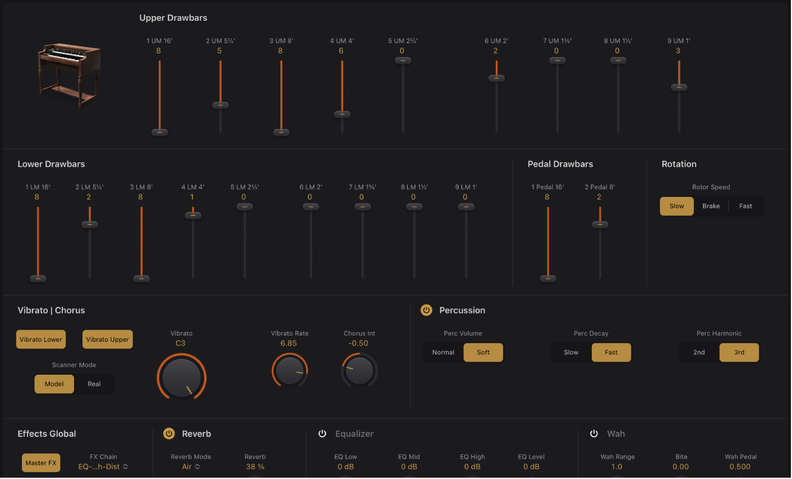This screenshot has height=479, width=792.
Task: Set Rotor Speed to Fast
Action: pos(745,206)
